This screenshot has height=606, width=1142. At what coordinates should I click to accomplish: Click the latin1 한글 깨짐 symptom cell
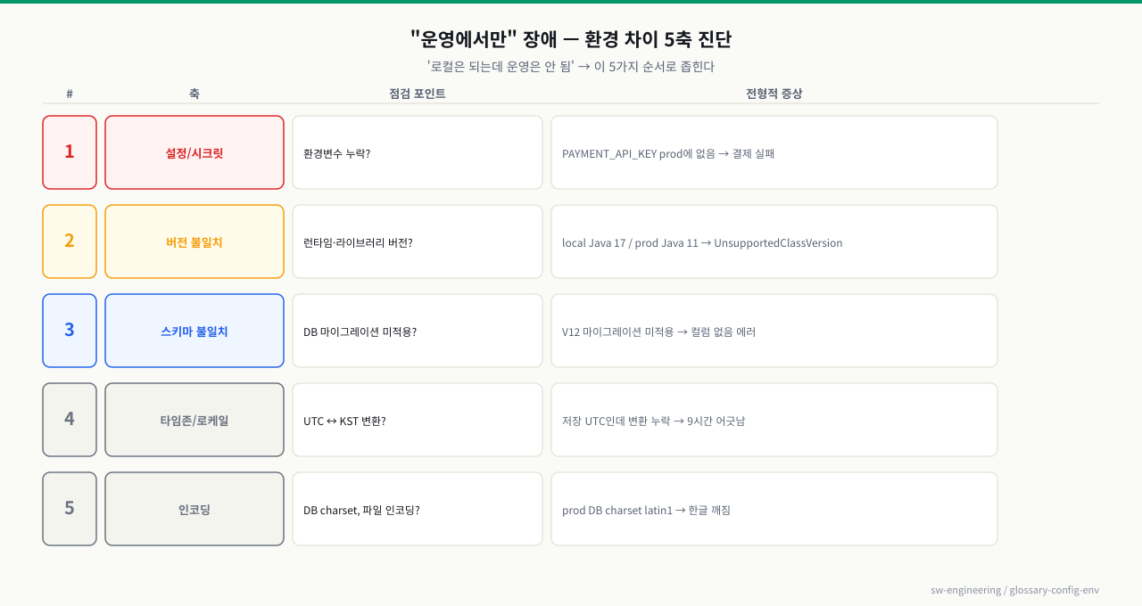pos(774,509)
